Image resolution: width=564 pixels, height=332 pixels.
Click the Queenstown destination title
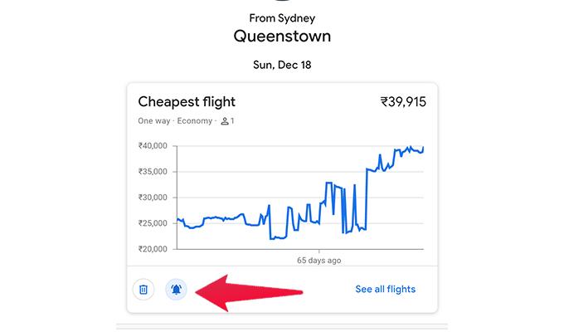coord(282,37)
